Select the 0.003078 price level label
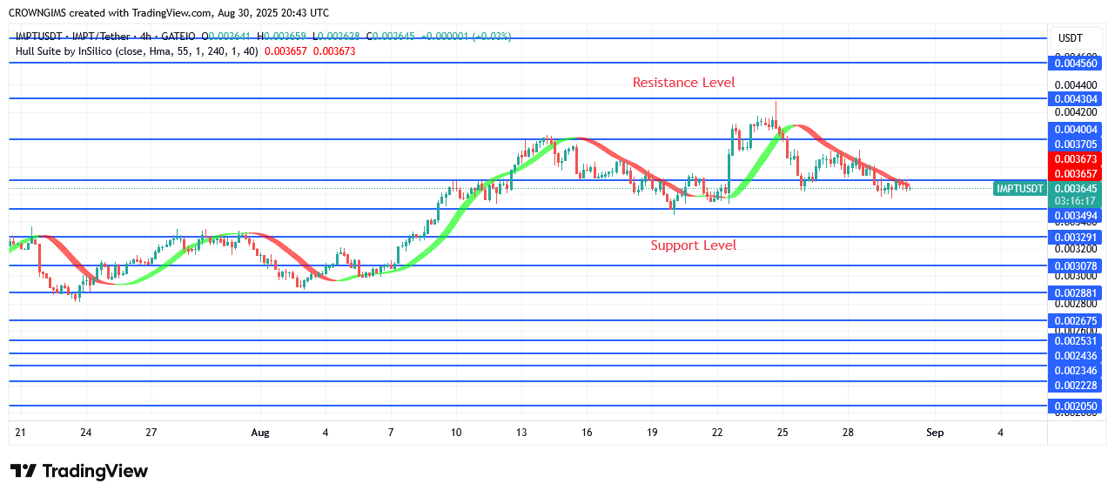Screen dimensions: 1115x497 point(1076,266)
